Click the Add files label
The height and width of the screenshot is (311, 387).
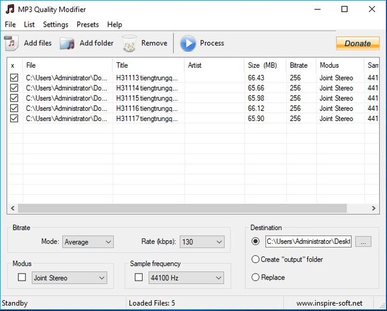click(x=37, y=43)
